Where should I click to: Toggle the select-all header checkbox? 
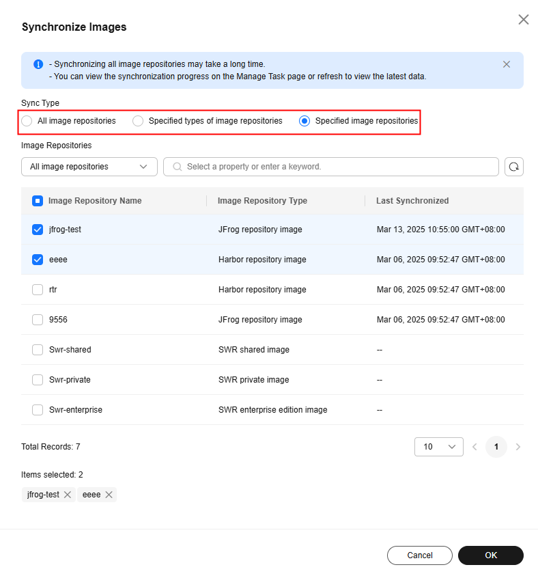coord(38,201)
